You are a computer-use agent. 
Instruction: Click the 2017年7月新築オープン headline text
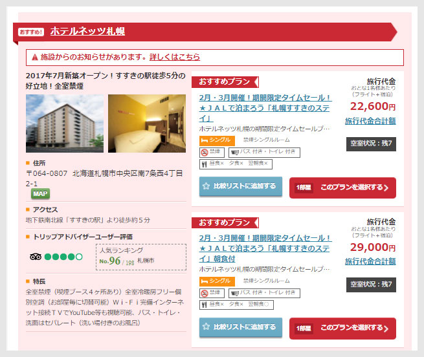click(x=106, y=81)
